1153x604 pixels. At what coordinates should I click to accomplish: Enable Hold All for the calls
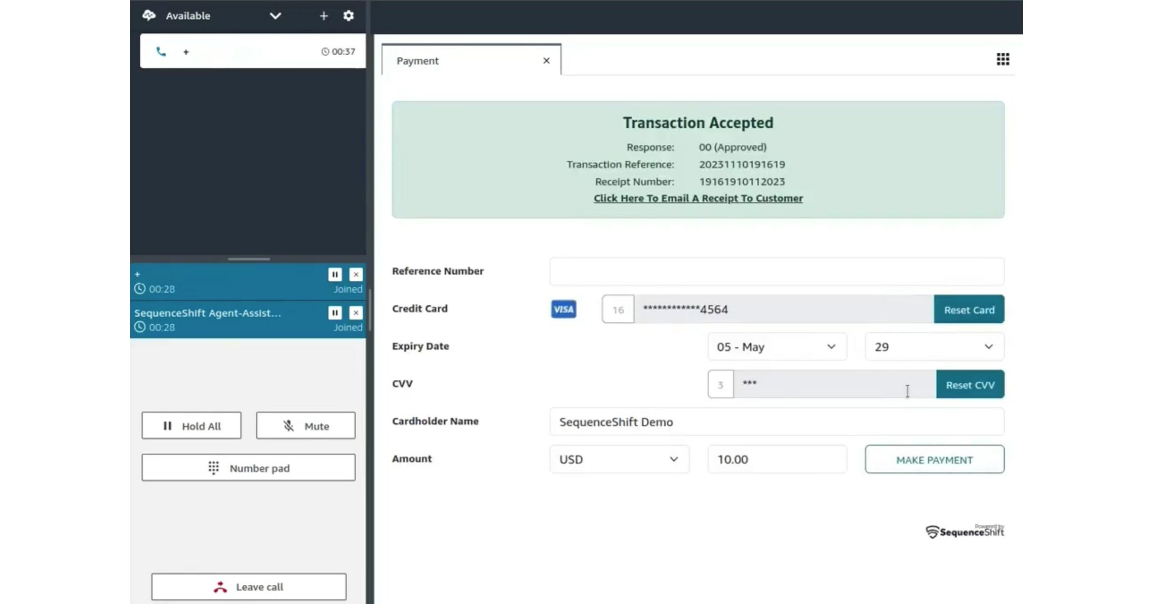pos(191,426)
